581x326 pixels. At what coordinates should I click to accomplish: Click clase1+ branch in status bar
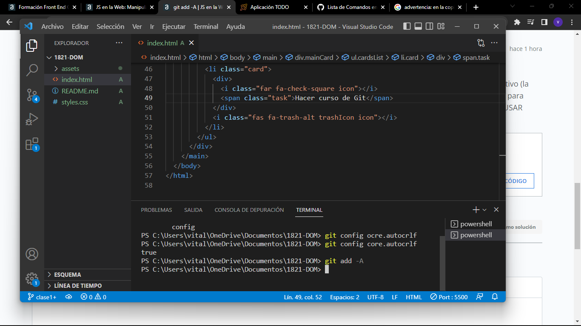point(42,297)
